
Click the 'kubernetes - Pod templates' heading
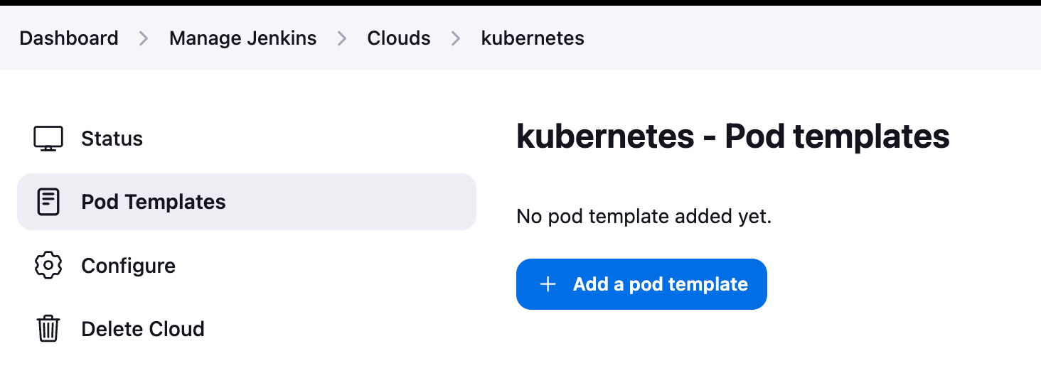click(x=732, y=136)
